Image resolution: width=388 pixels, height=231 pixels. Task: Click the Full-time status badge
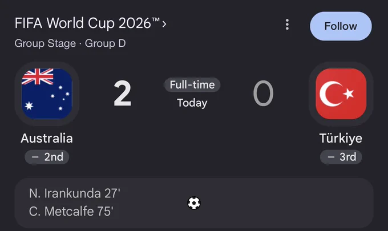[192, 85]
